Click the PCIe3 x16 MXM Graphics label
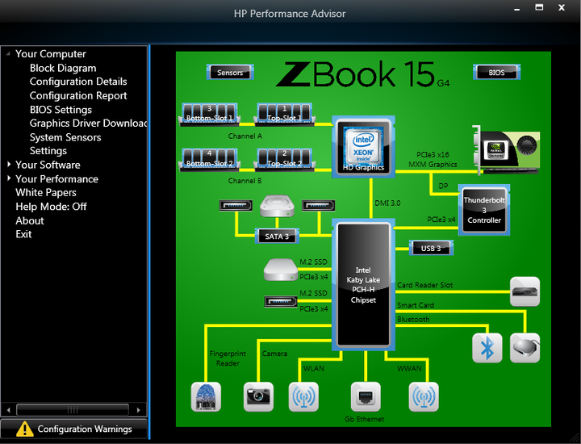 [x=433, y=159]
